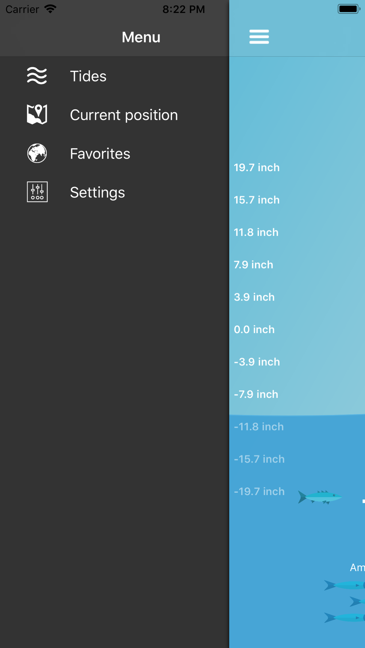
Task: Open the Favorites menu entry
Action: click(x=100, y=154)
